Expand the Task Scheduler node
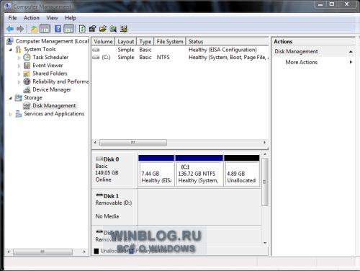The width and height of the screenshot is (360, 271). point(19,58)
